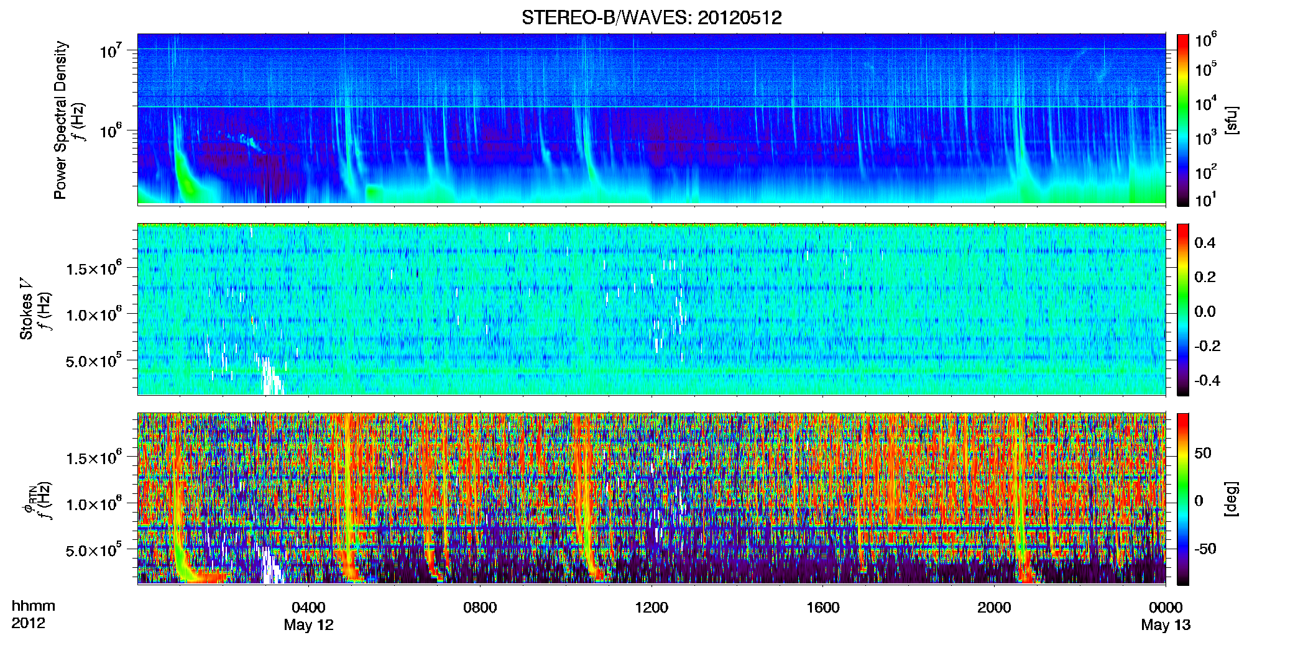
Task: Click the 10^3 value on sfu colorbar
Action: [x=1205, y=138]
